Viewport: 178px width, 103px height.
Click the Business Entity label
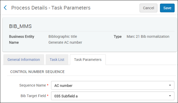point(22,37)
